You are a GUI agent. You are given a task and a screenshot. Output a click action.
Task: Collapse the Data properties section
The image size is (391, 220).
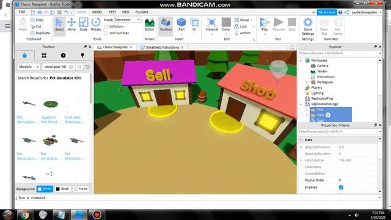tap(301, 140)
